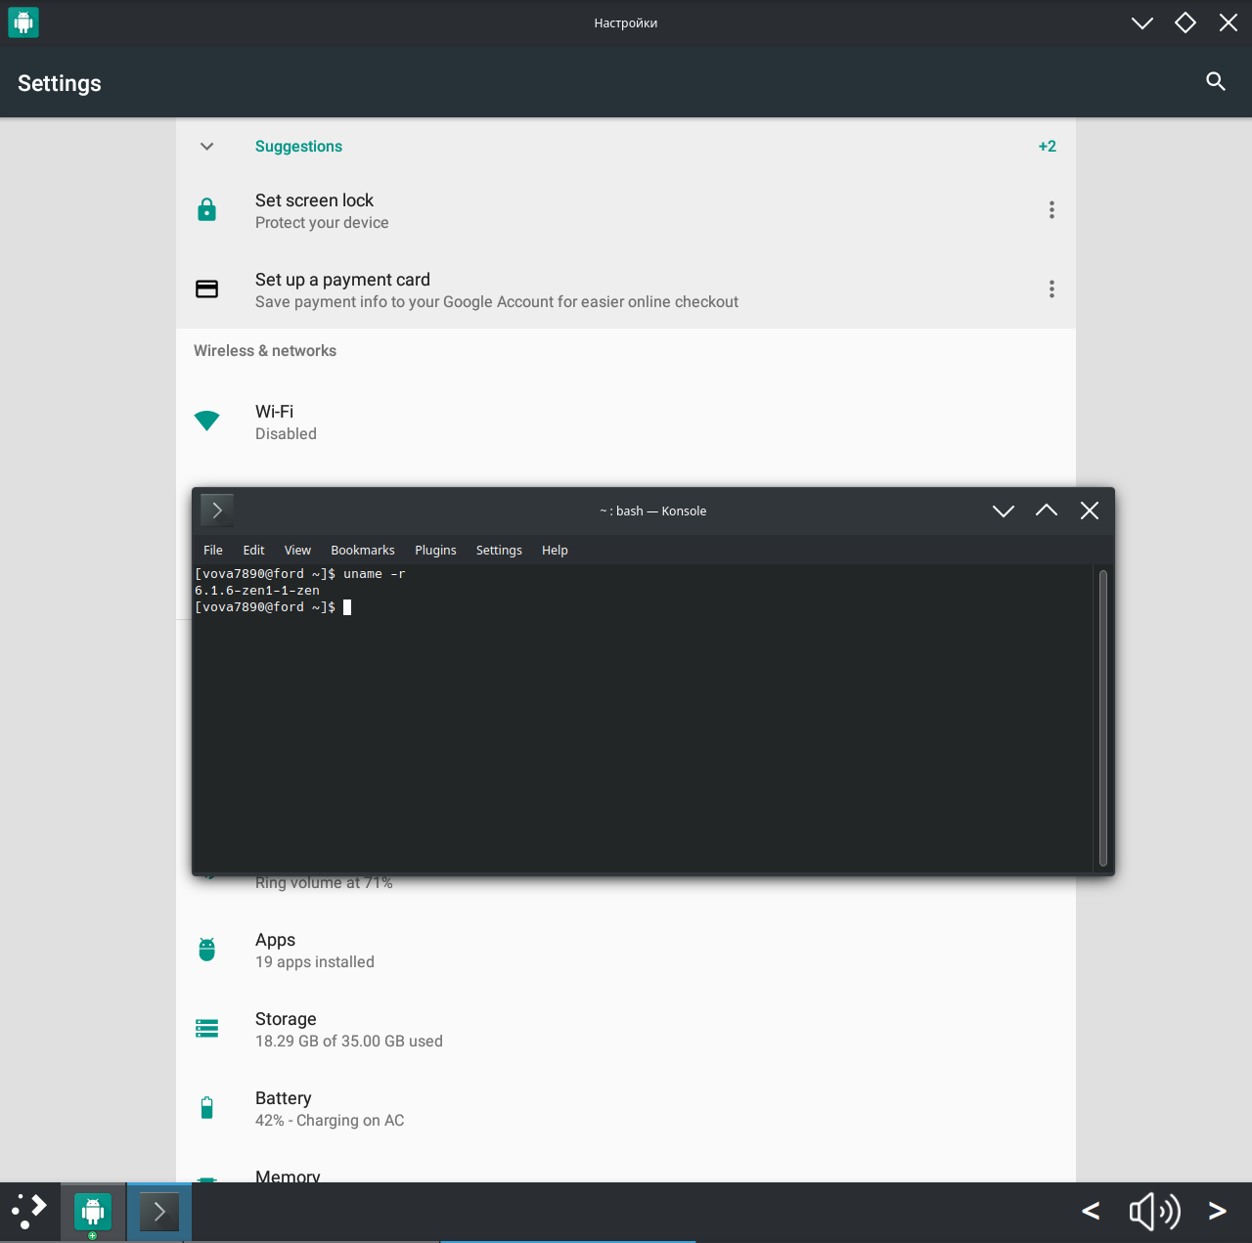Open Konsole from the taskbar

158,1212
